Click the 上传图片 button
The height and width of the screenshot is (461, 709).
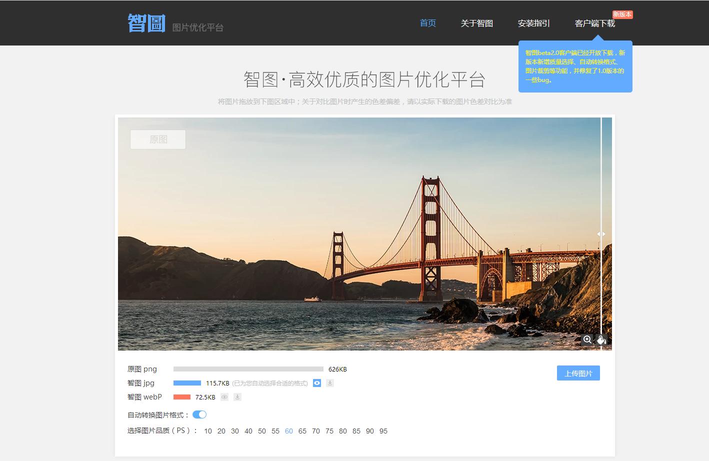point(578,373)
